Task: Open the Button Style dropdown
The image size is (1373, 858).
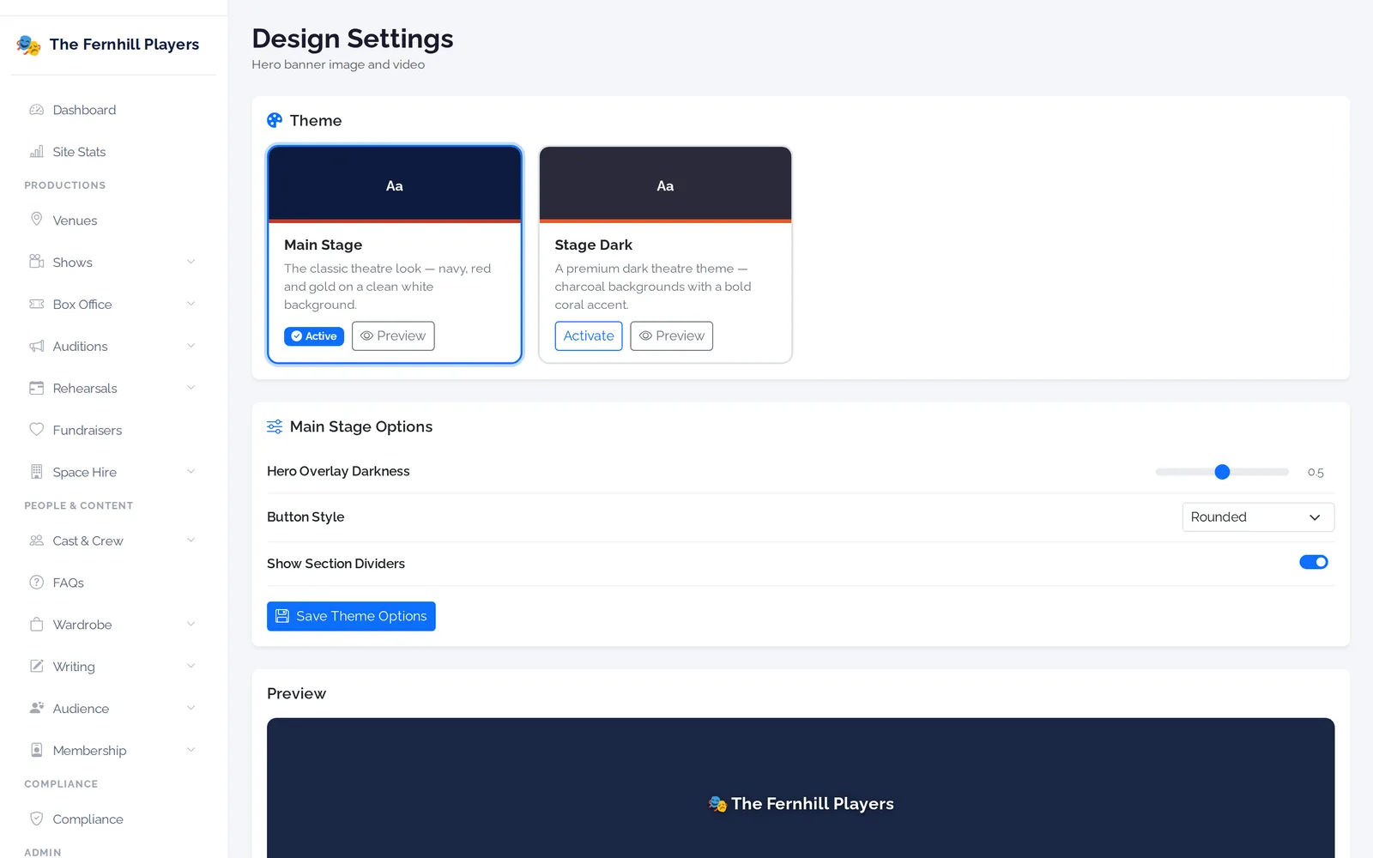Action: (x=1258, y=517)
